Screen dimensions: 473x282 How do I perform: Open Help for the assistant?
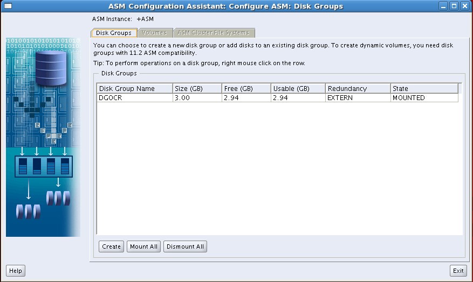(x=16, y=271)
